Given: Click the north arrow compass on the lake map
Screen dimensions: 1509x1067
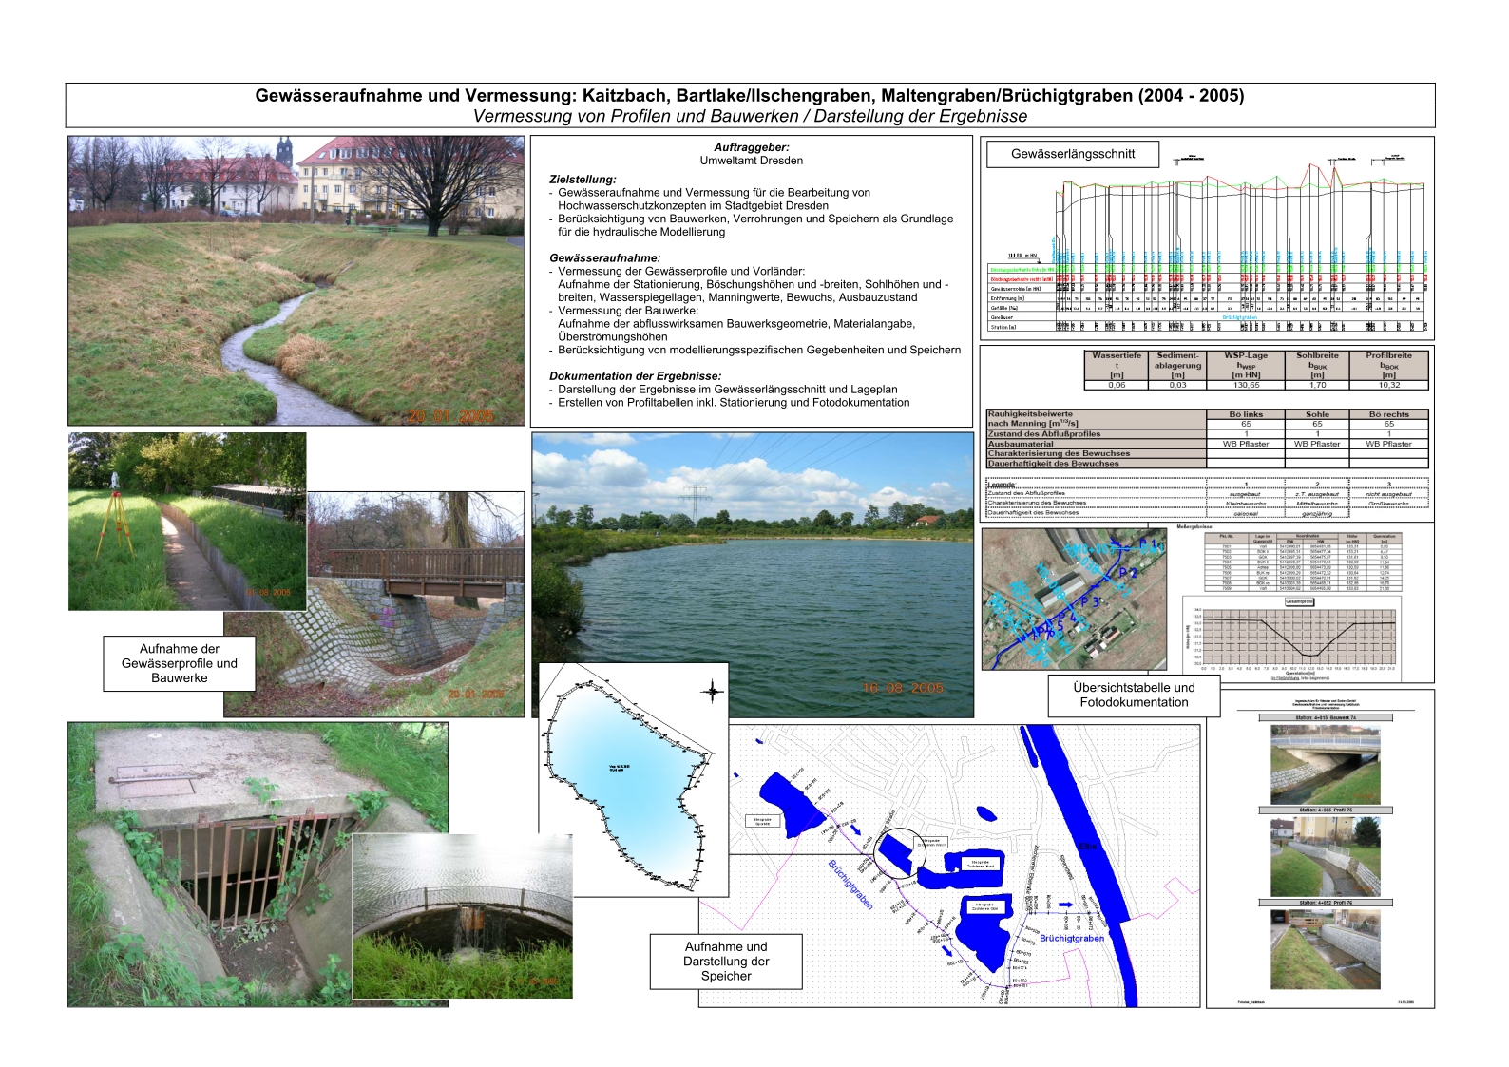Looking at the screenshot, I should click(712, 691).
